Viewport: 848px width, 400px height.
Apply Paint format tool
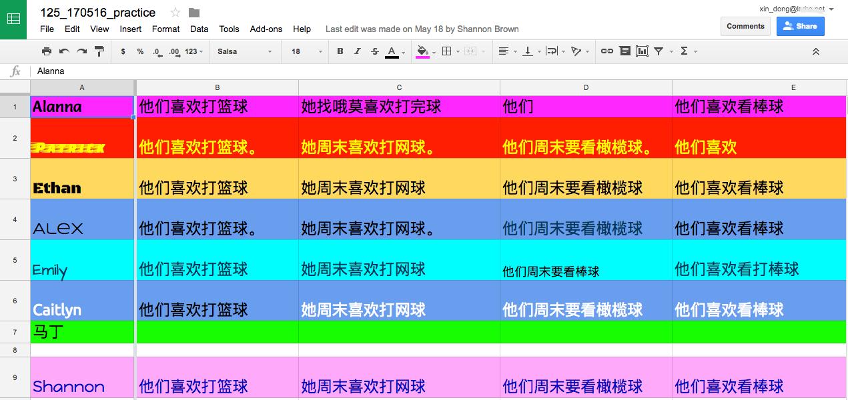click(99, 51)
